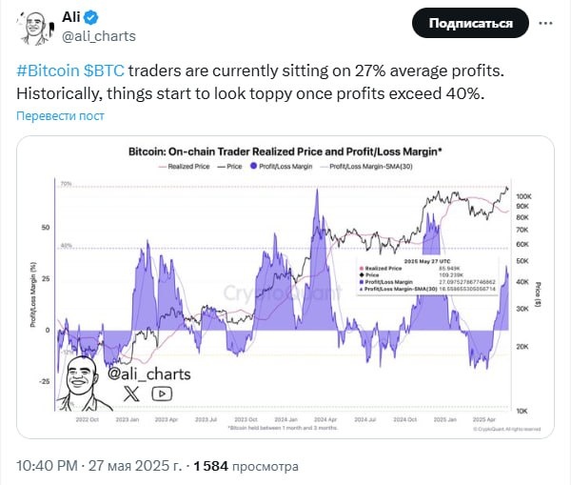This screenshot has width=571, height=485.
Task: Open the #Bitcoin hashtag link
Action: click(47, 73)
